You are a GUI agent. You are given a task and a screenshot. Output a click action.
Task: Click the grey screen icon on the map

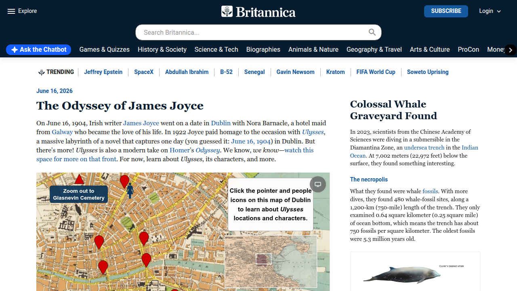point(318,184)
